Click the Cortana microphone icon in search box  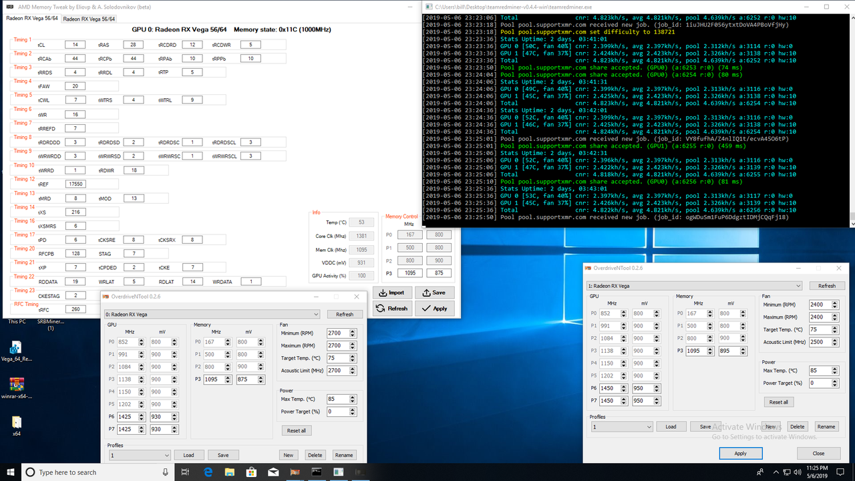click(164, 472)
